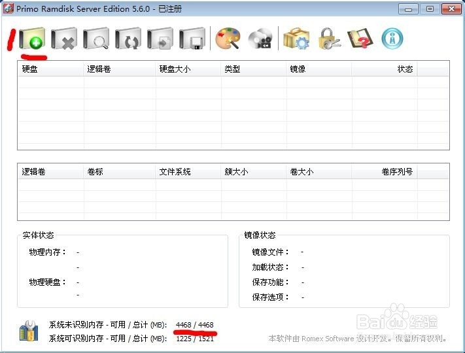Close the Primo Ramdisk window
The image size is (465, 353).
click(451, 9)
